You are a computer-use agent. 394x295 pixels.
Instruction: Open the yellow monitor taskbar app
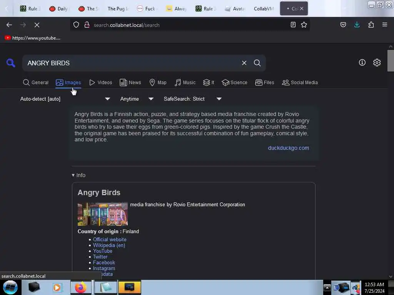129,287
